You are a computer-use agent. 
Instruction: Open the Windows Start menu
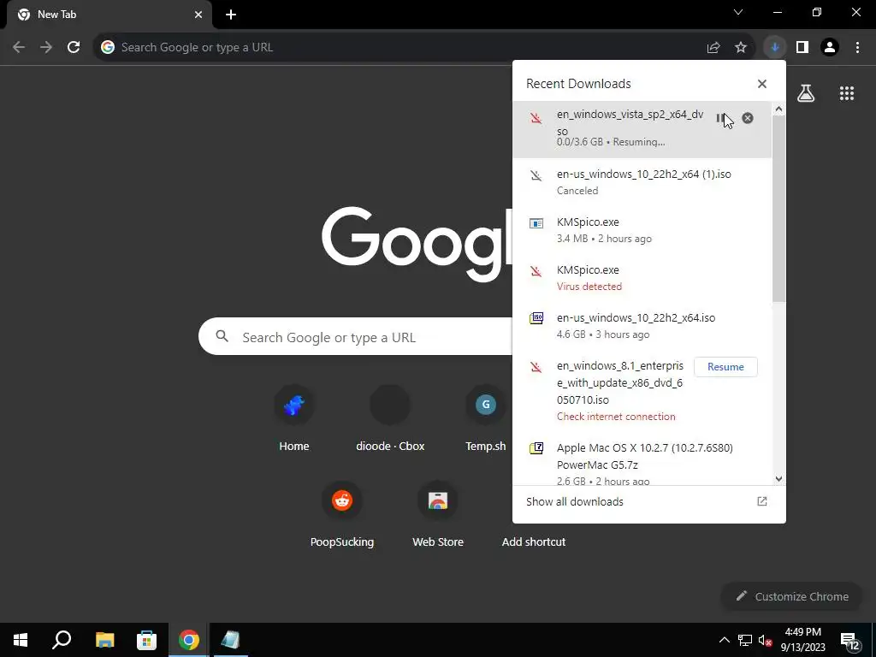point(21,640)
